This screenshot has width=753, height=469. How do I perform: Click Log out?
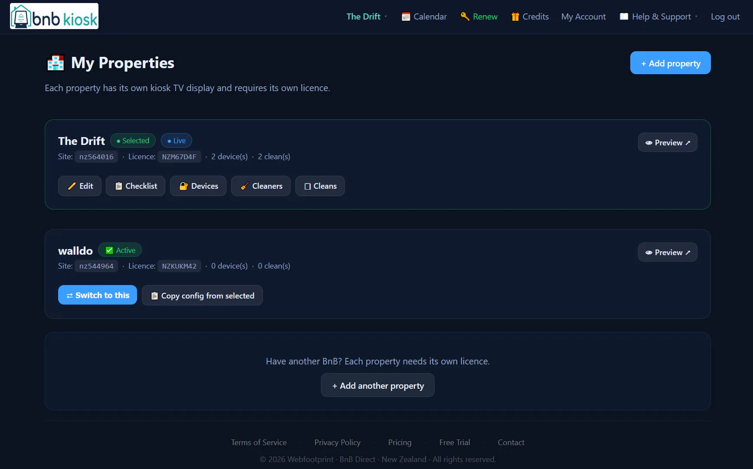point(725,16)
